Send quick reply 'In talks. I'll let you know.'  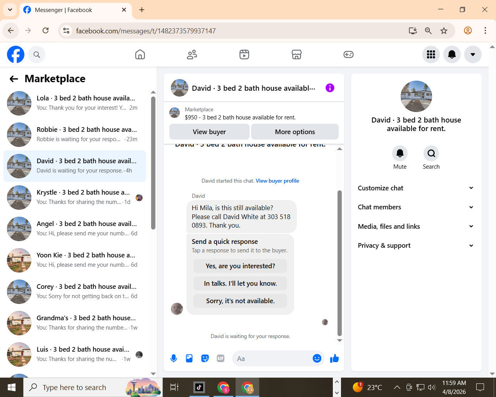point(240,283)
